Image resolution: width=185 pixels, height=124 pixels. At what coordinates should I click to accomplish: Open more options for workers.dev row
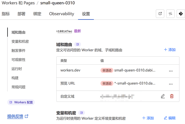click(x=171, y=71)
